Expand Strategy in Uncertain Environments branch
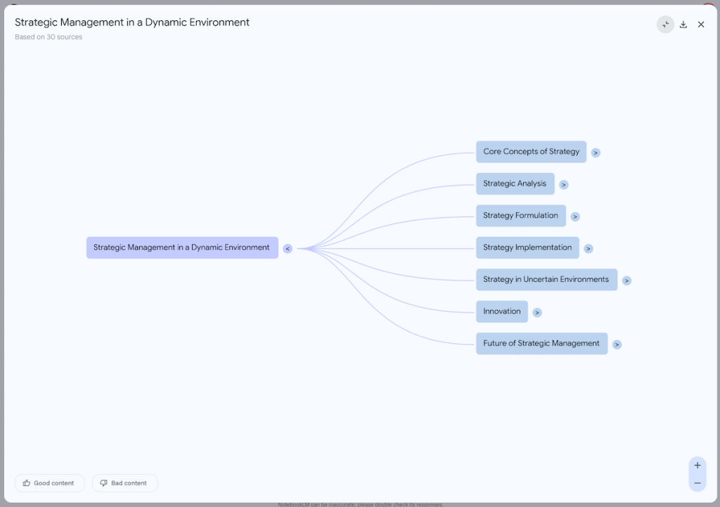Screen dimensions: 720x507 626,281
